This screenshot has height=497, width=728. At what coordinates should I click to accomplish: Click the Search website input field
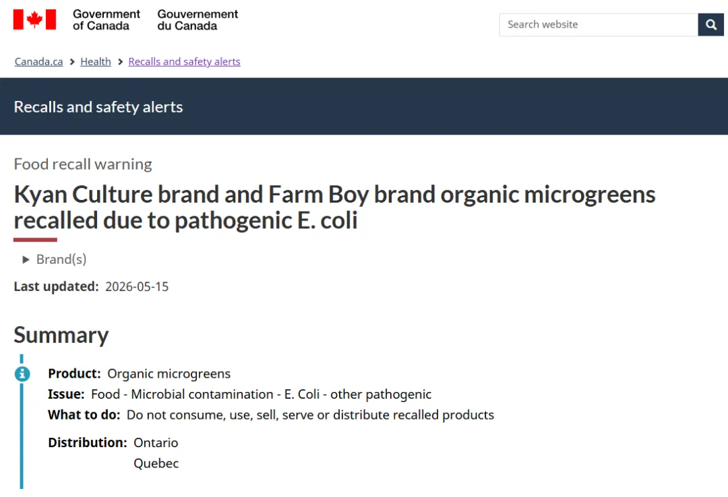pyautogui.click(x=599, y=25)
